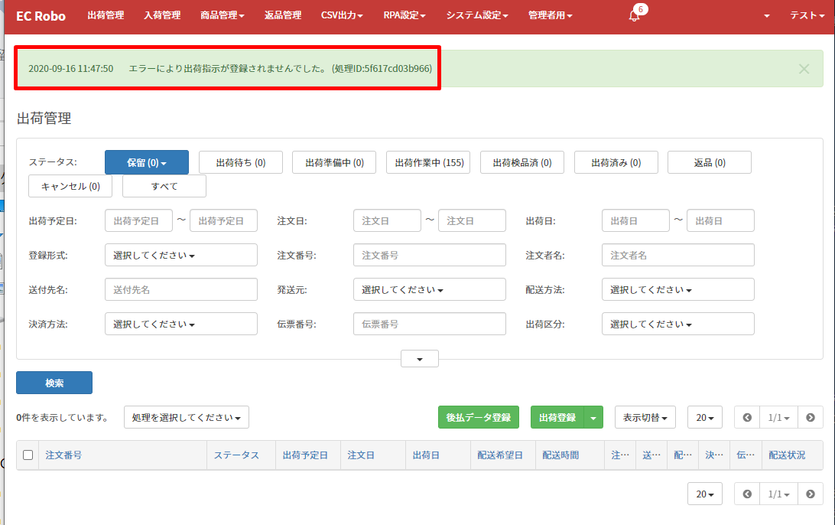The width and height of the screenshot is (835, 525).
Task: Click the 後払データ登録 button
Action: point(478,417)
